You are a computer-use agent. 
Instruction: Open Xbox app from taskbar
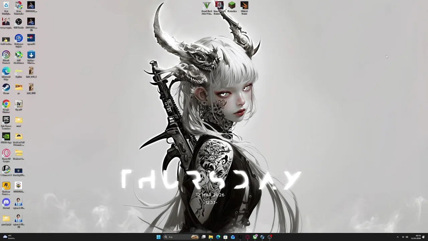(255, 237)
